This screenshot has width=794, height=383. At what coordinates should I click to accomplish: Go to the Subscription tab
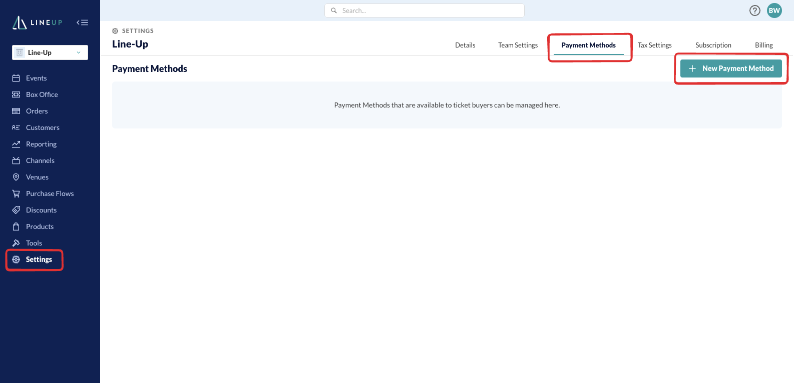(713, 45)
